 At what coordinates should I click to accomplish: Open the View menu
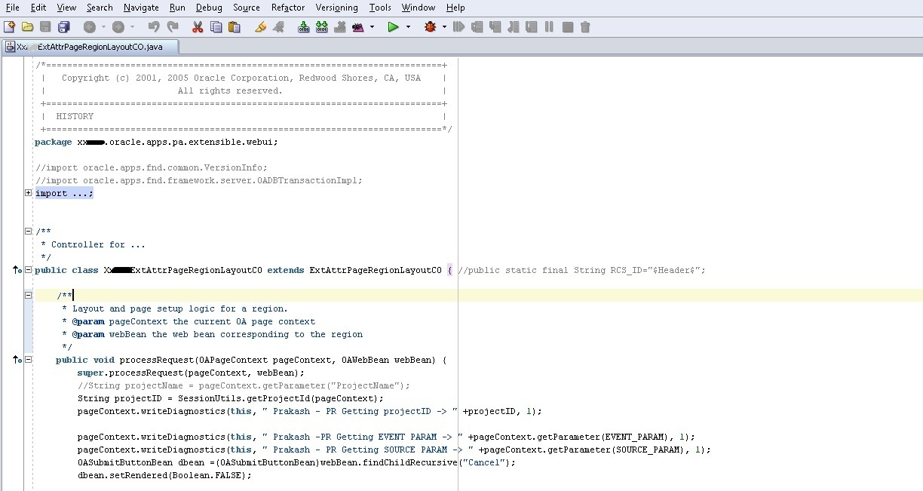(66, 8)
